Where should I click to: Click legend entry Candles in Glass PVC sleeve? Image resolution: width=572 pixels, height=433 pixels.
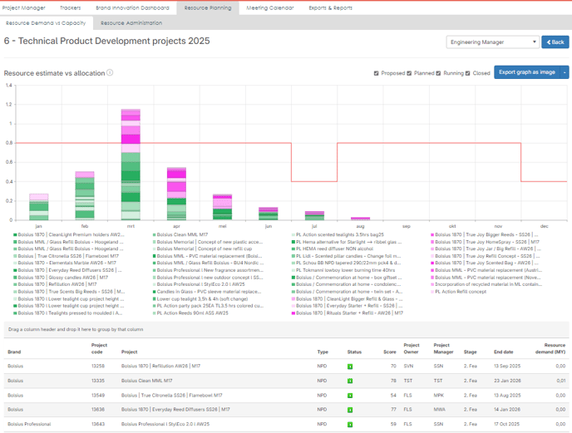(209, 292)
